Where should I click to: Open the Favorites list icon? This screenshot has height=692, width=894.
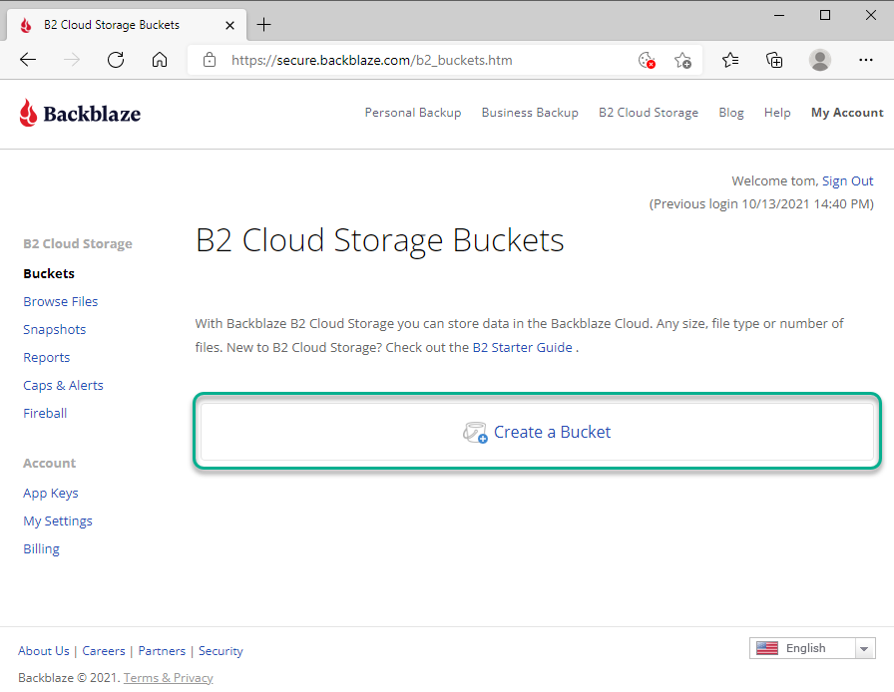[x=730, y=60]
